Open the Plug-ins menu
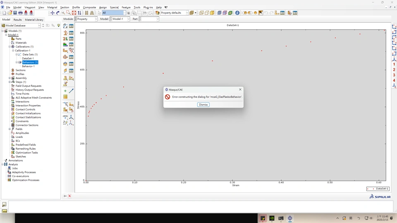Screen dimensions: 397x223 pos(148,7)
